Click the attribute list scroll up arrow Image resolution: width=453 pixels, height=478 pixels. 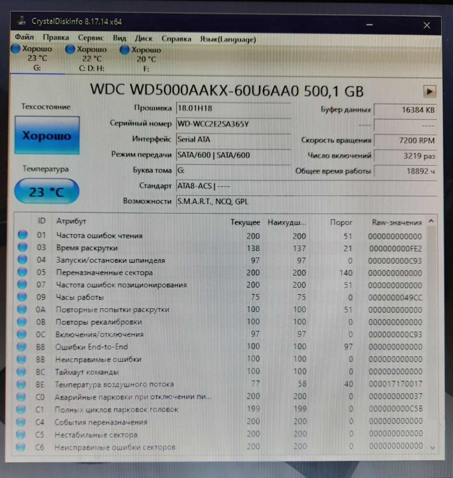click(431, 221)
